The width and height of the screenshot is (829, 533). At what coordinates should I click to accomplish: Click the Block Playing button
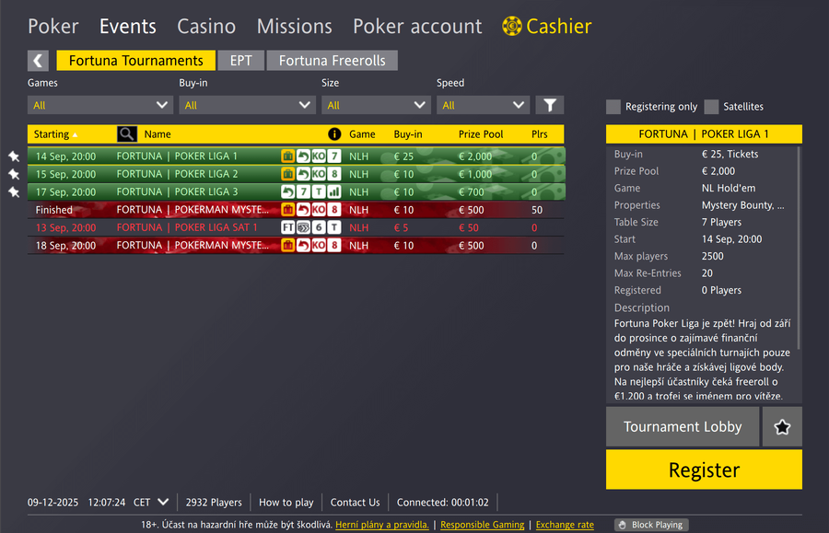click(651, 525)
